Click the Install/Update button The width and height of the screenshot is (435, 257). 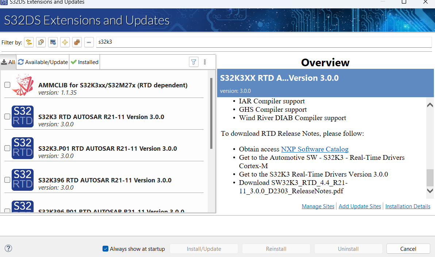[204, 249]
